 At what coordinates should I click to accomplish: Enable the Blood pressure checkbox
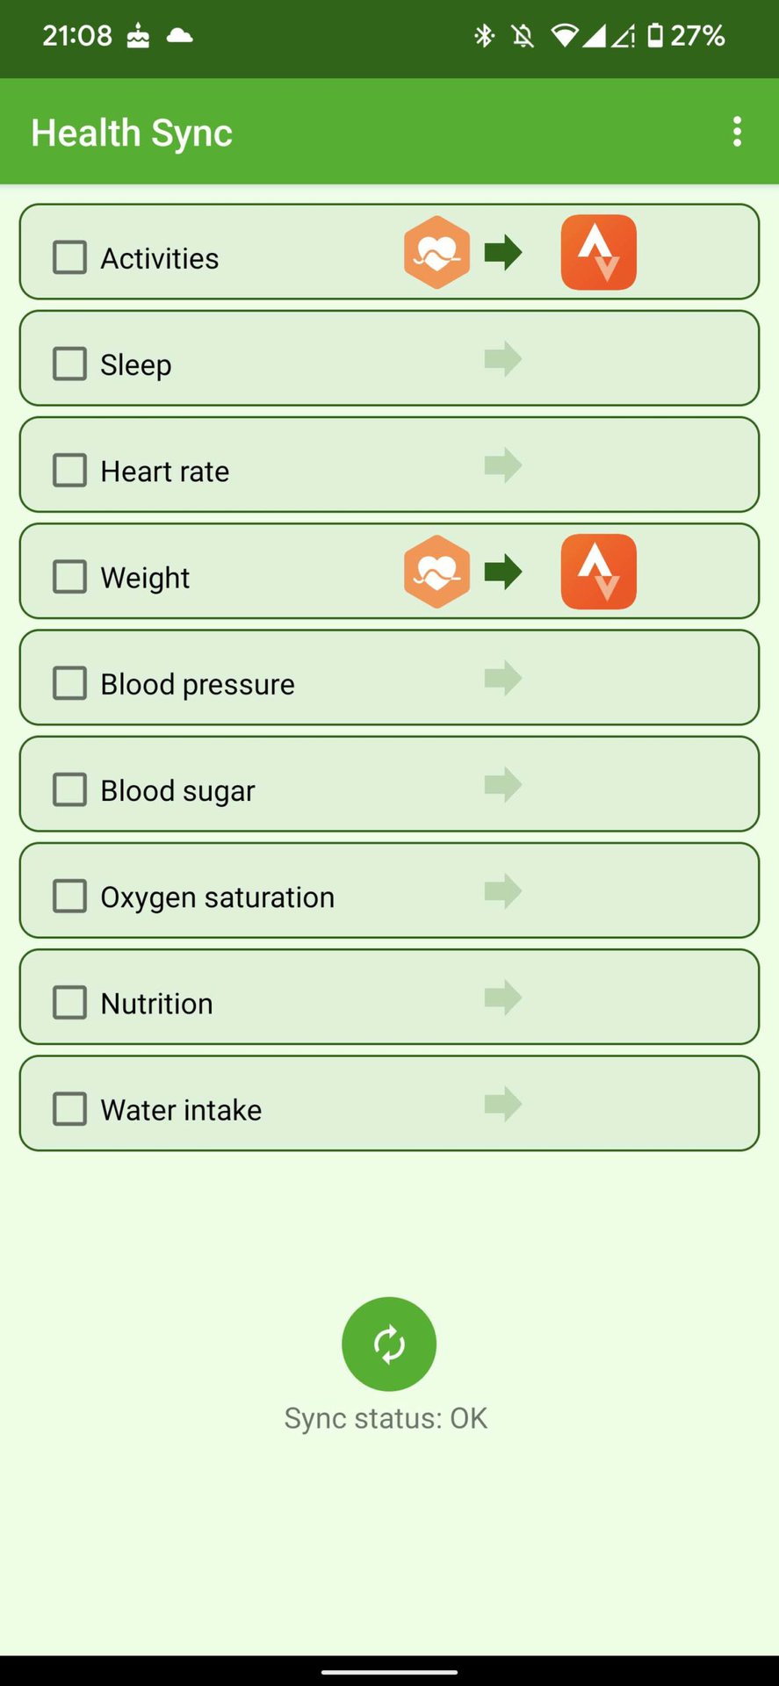70,683
